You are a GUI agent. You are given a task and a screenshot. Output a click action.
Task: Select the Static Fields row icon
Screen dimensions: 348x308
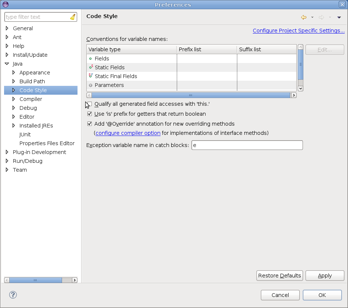(x=91, y=67)
